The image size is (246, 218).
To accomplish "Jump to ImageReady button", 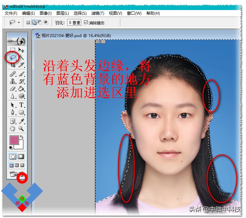I will [x=14, y=174].
